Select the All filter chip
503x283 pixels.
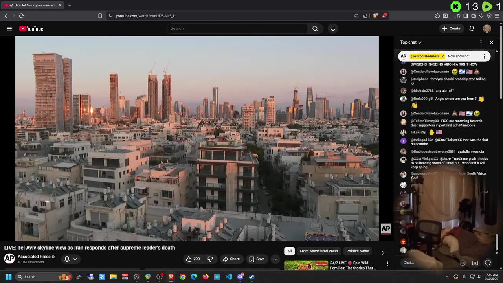pyautogui.click(x=290, y=251)
